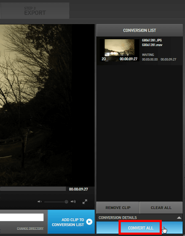185x236 pixels.
Task: Click the Convert All button
Action: (139, 228)
